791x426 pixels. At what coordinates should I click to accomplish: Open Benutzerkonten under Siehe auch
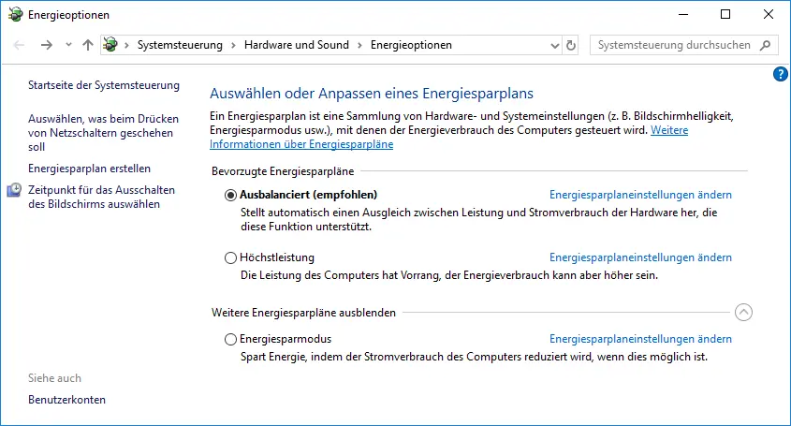point(66,400)
